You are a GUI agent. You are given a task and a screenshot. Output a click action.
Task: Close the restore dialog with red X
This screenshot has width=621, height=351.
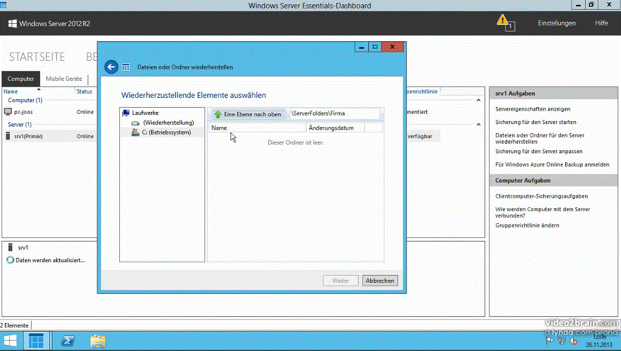point(392,47)
